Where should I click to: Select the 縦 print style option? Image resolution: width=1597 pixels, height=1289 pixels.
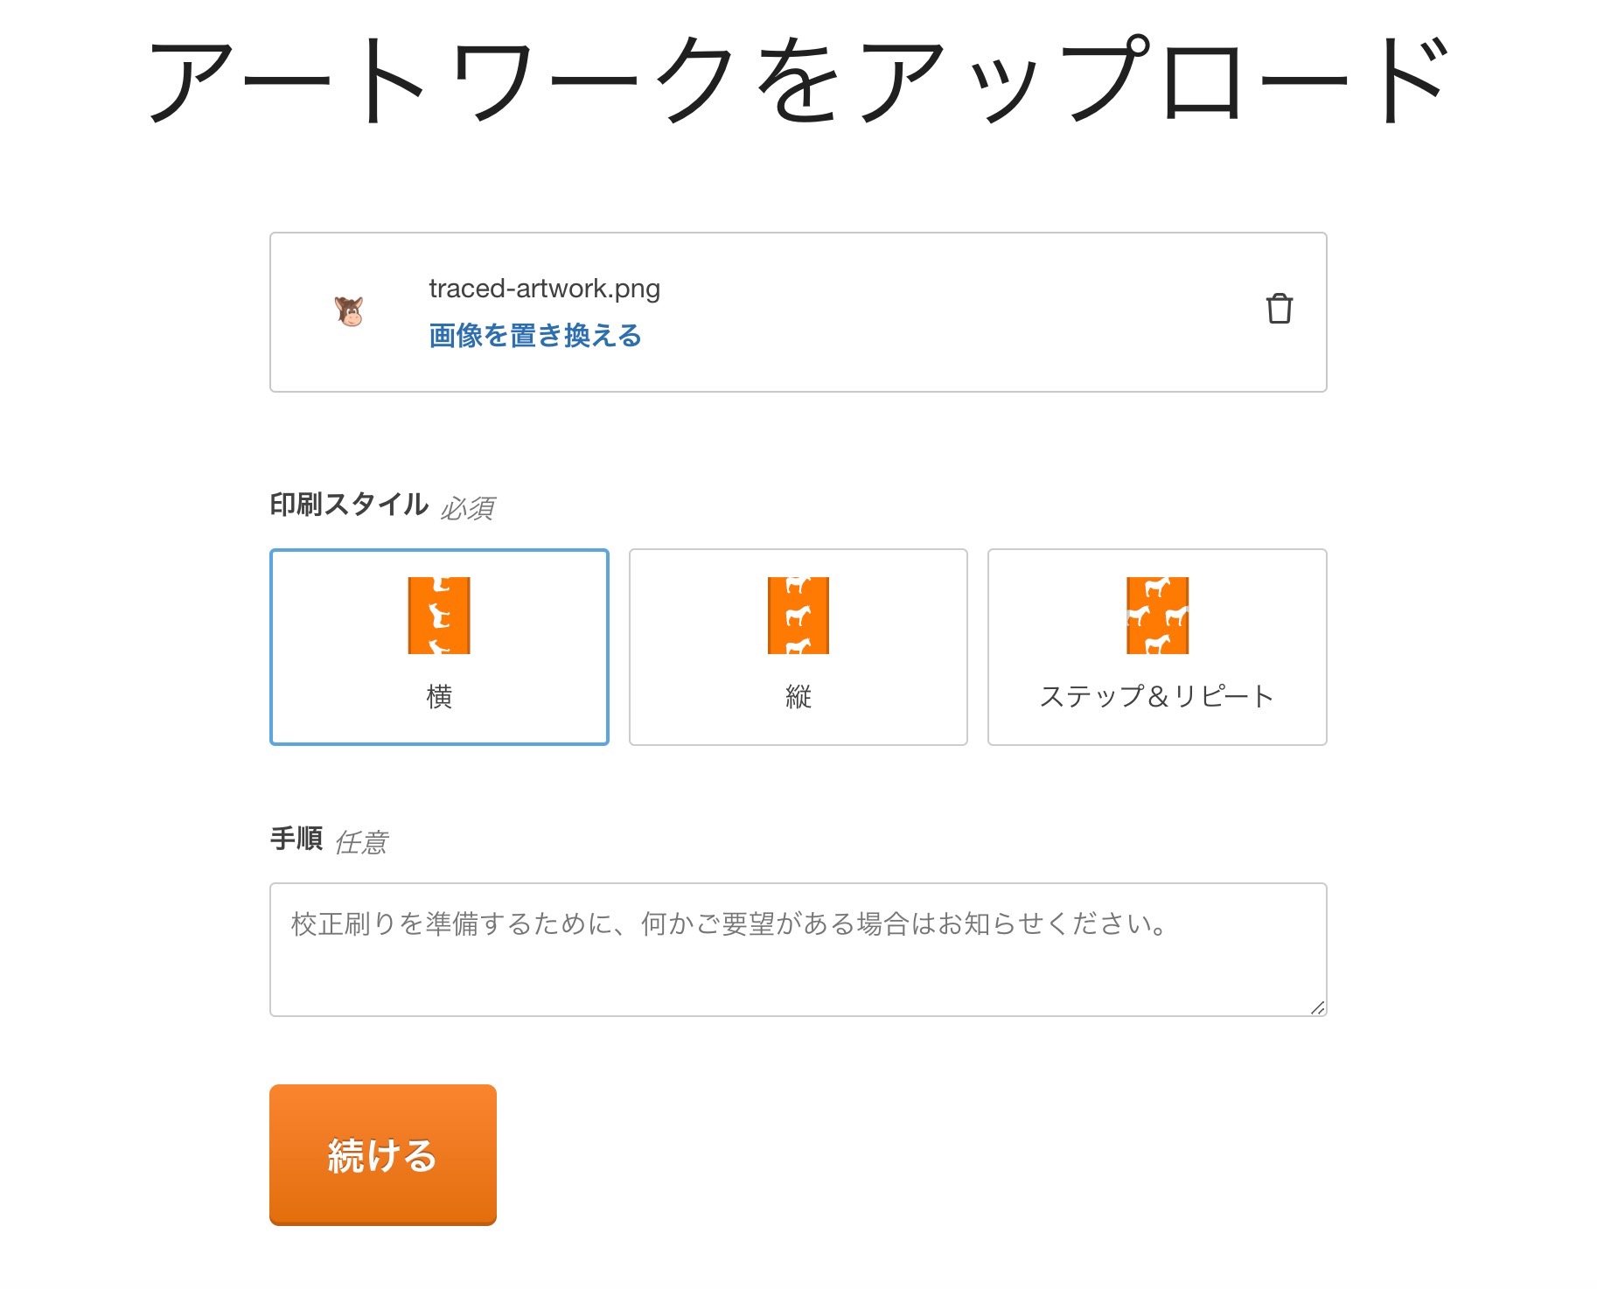(797, 647)
